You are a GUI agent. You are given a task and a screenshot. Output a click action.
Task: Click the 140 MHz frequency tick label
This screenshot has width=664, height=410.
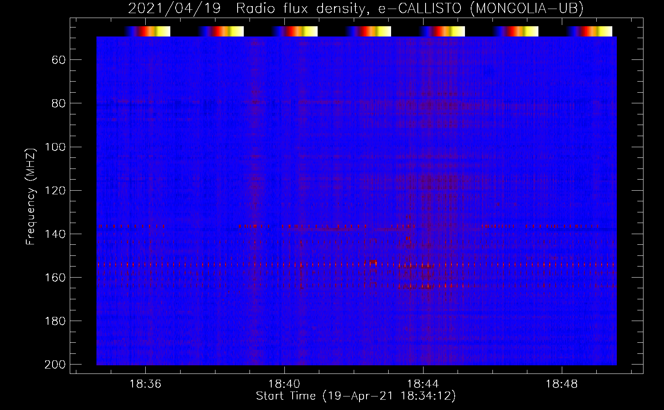coord(55,234)
